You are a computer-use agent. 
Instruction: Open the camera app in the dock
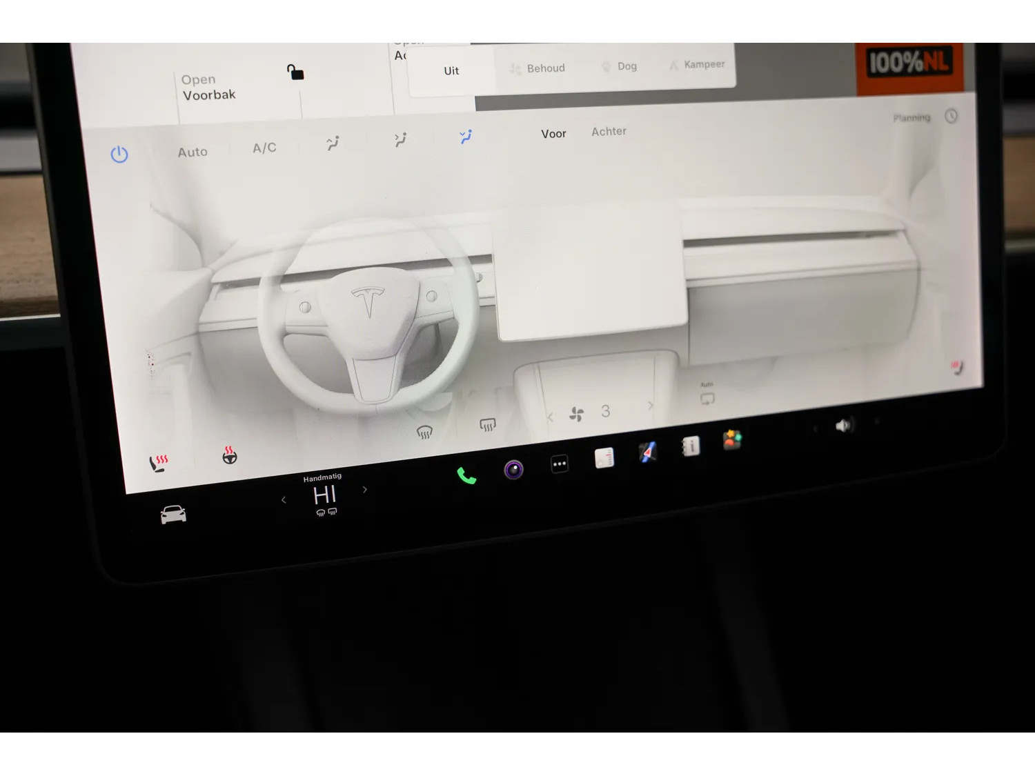coord(513,470)
